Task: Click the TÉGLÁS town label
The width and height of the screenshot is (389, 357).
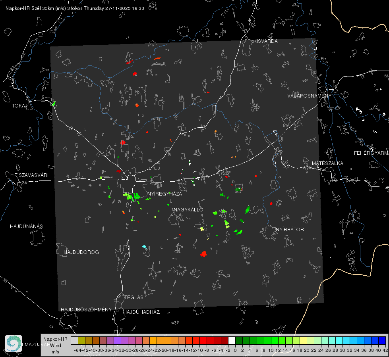Action: (x=134, y=297)
